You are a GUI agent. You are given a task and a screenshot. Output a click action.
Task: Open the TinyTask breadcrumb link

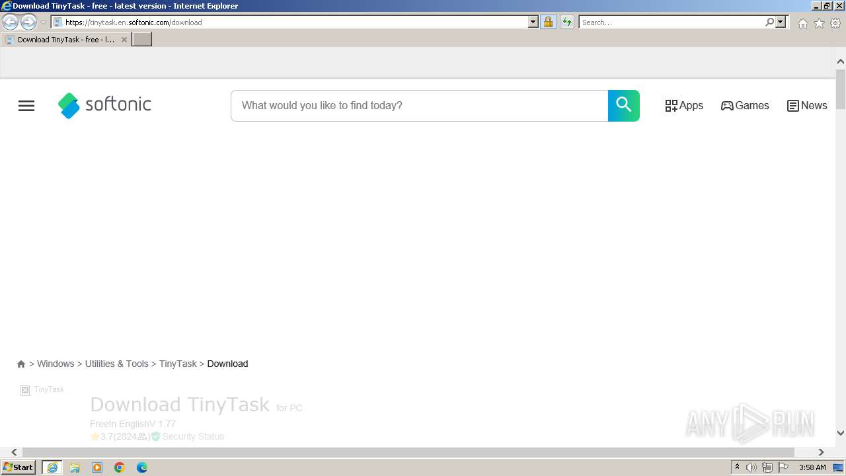pos(178,364)
